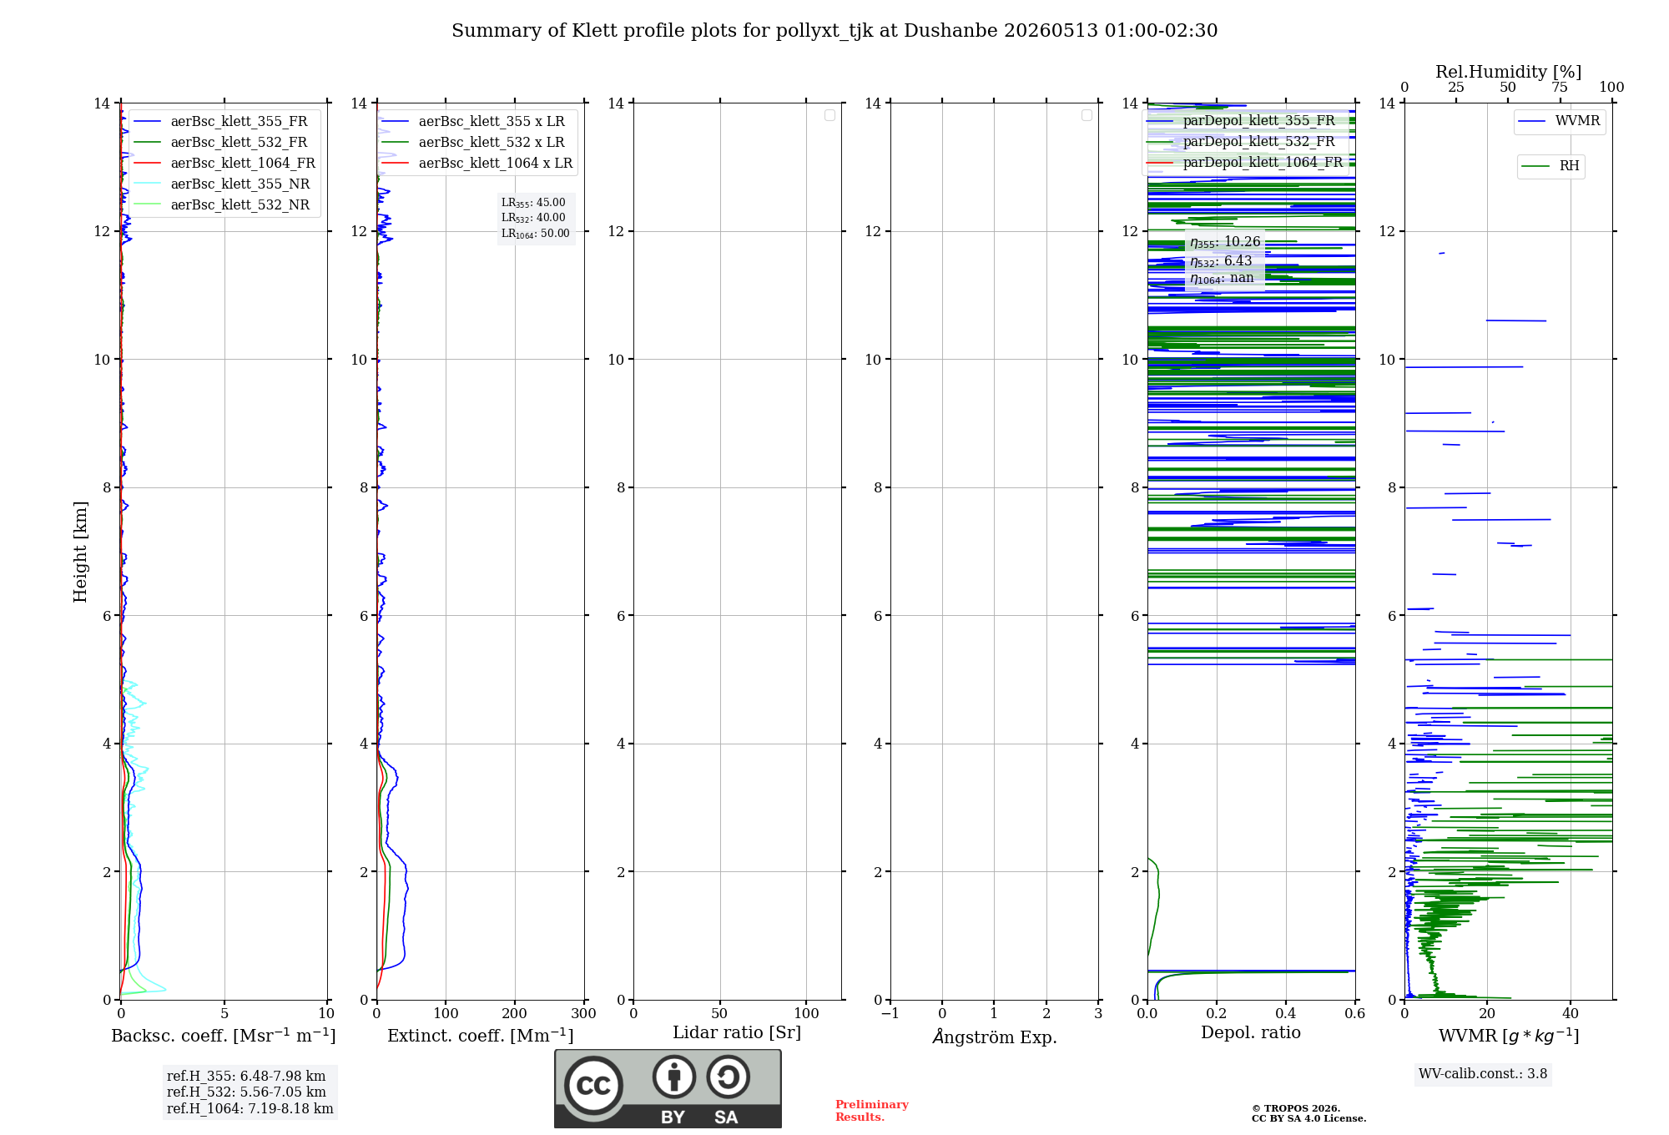Click the BY attribution person icon
Viewport: 1669px width, 1135px height.
(x=674, y=1077)
